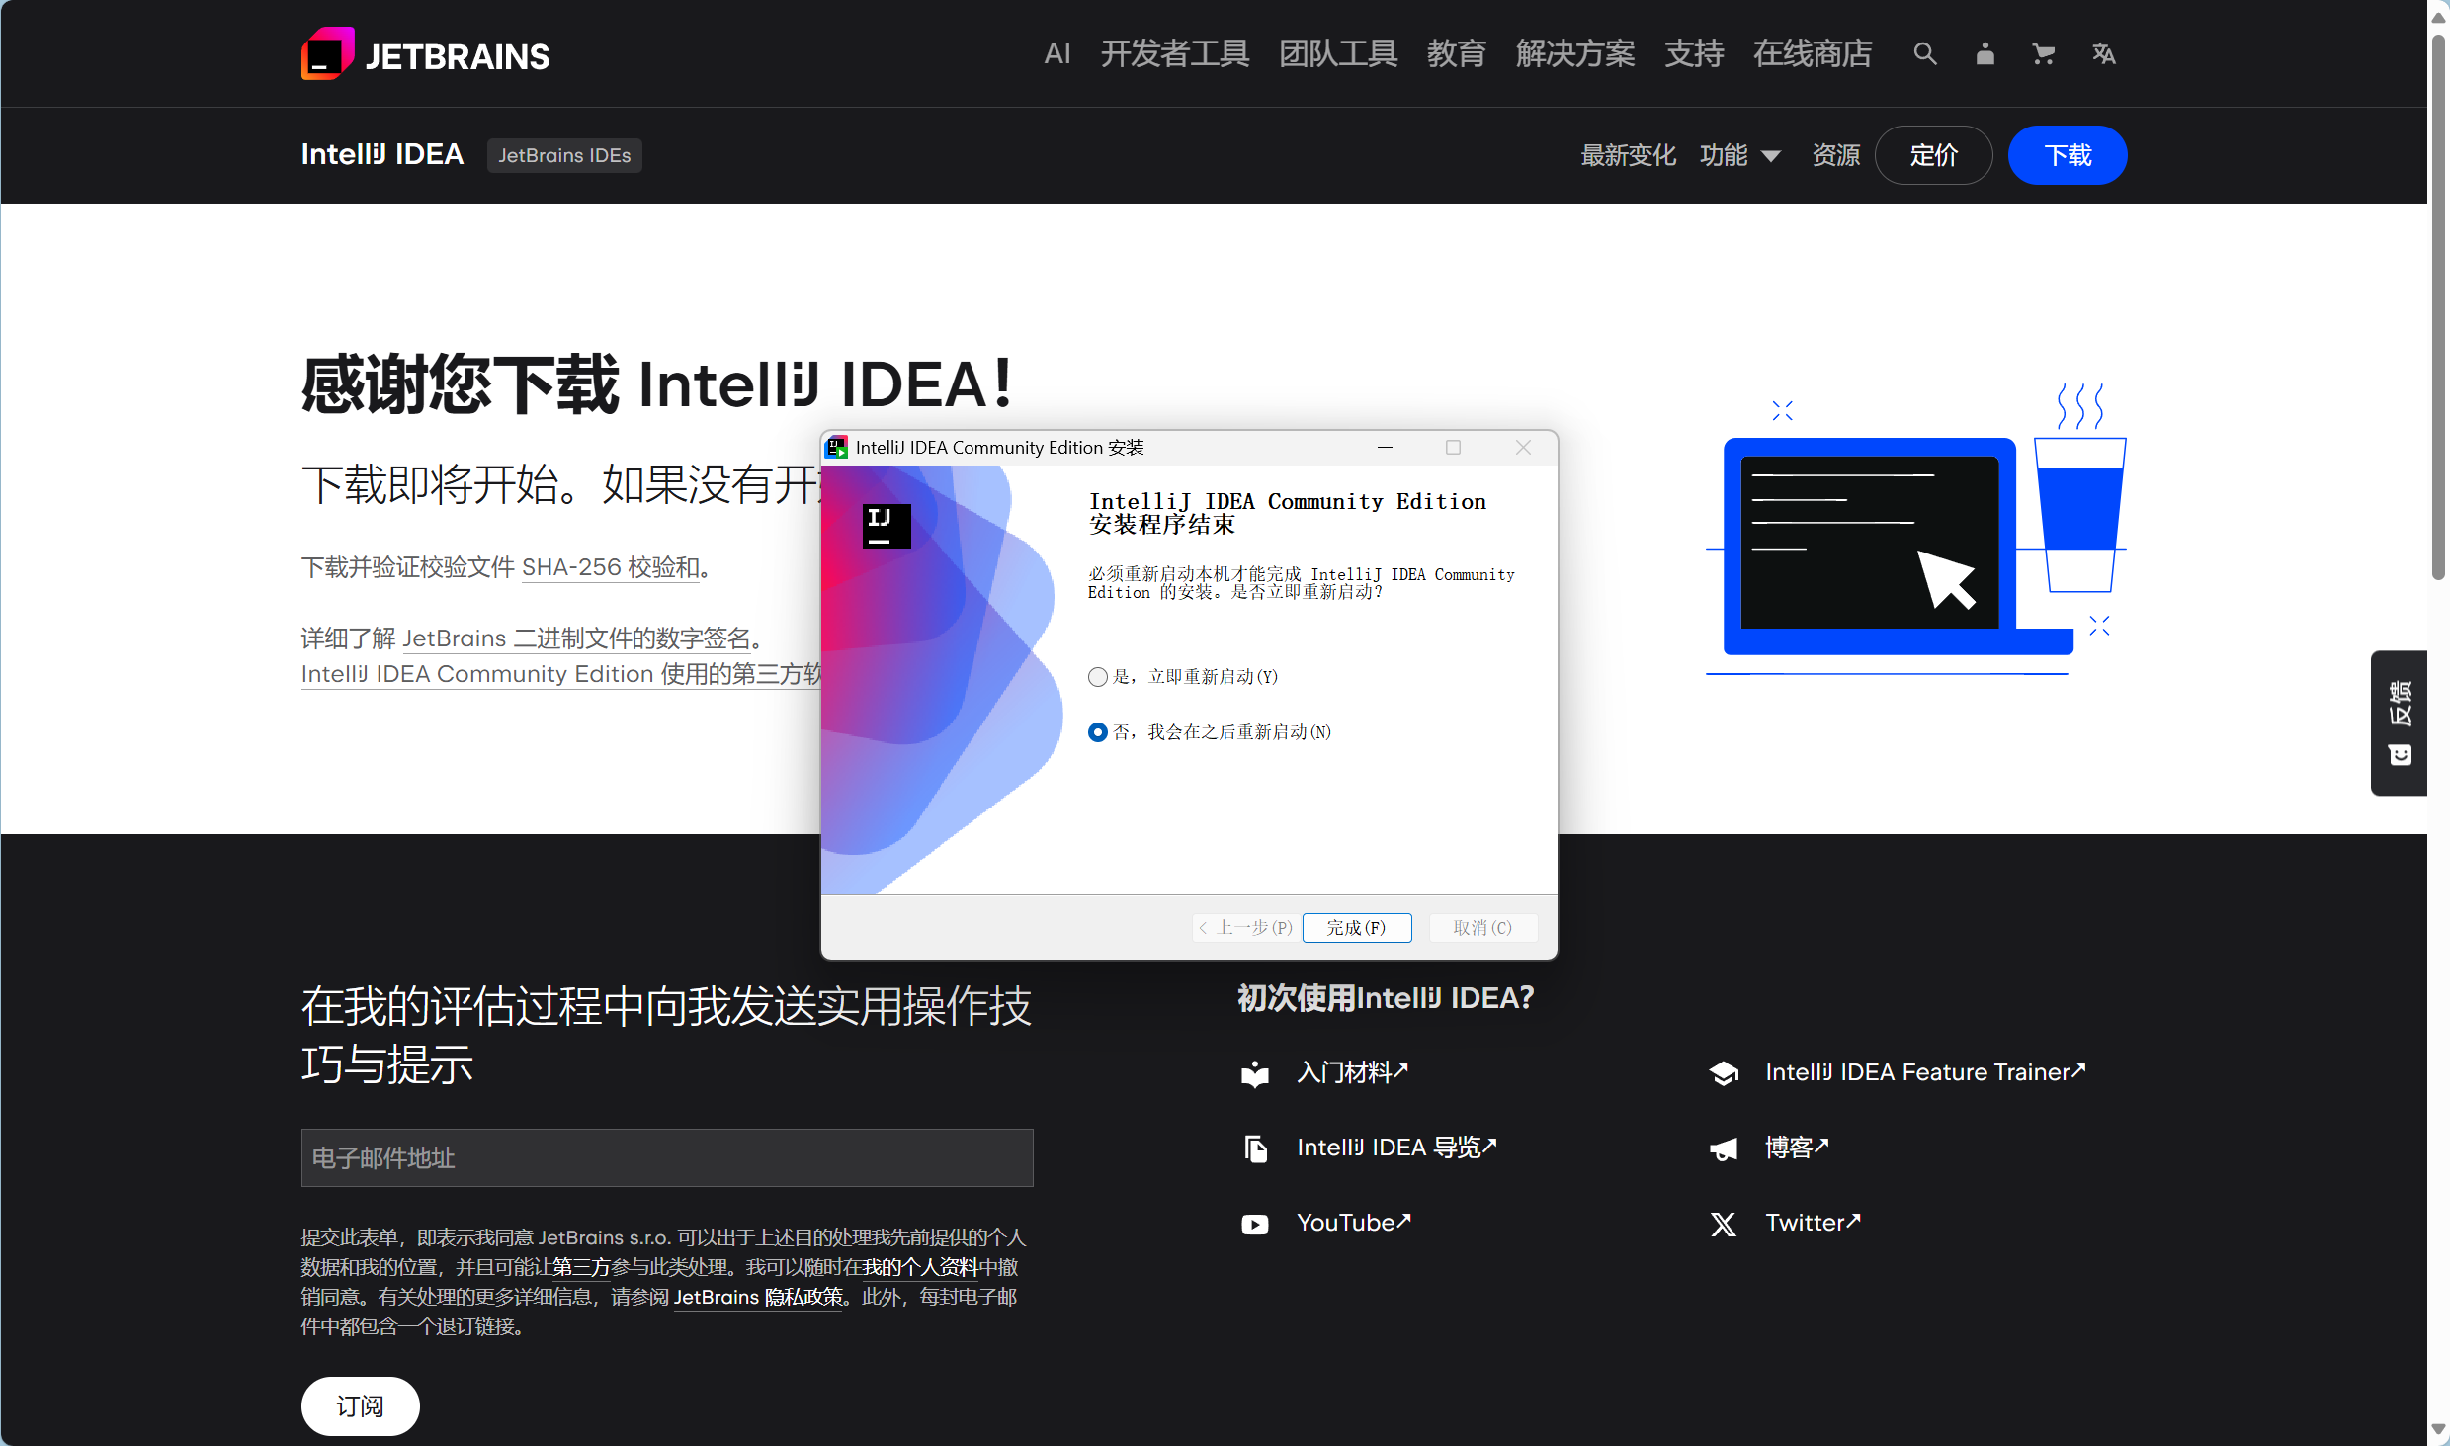Open the SHA-256 校验和 link
Viewport: 2450px width, 1446px height.
[611, 567]
